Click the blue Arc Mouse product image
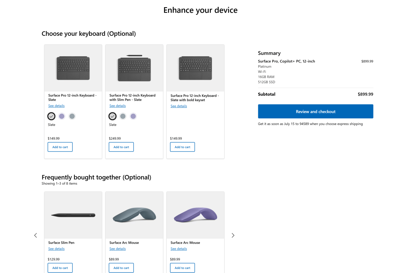Image resolution: width=410 pixels, height=273 pixels. 134,215
